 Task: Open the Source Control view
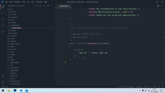[3, 19]
